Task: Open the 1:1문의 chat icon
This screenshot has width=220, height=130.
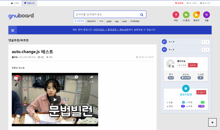Action: (186, 15)
